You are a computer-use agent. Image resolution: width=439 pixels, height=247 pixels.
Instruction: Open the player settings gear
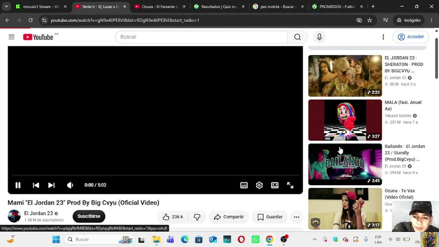[x=259, y=185]
